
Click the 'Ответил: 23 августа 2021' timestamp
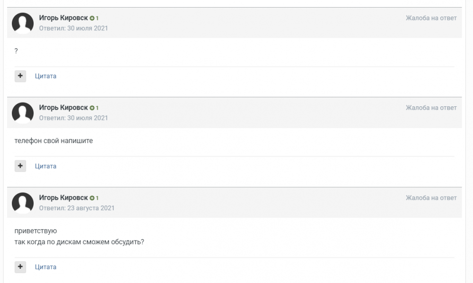[77, 208]
